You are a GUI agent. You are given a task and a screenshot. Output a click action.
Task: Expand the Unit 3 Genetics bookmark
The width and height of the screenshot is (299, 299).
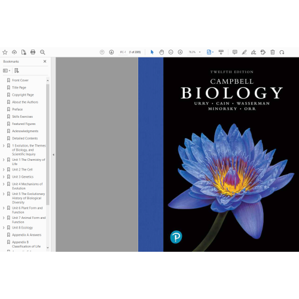(4, 177)
